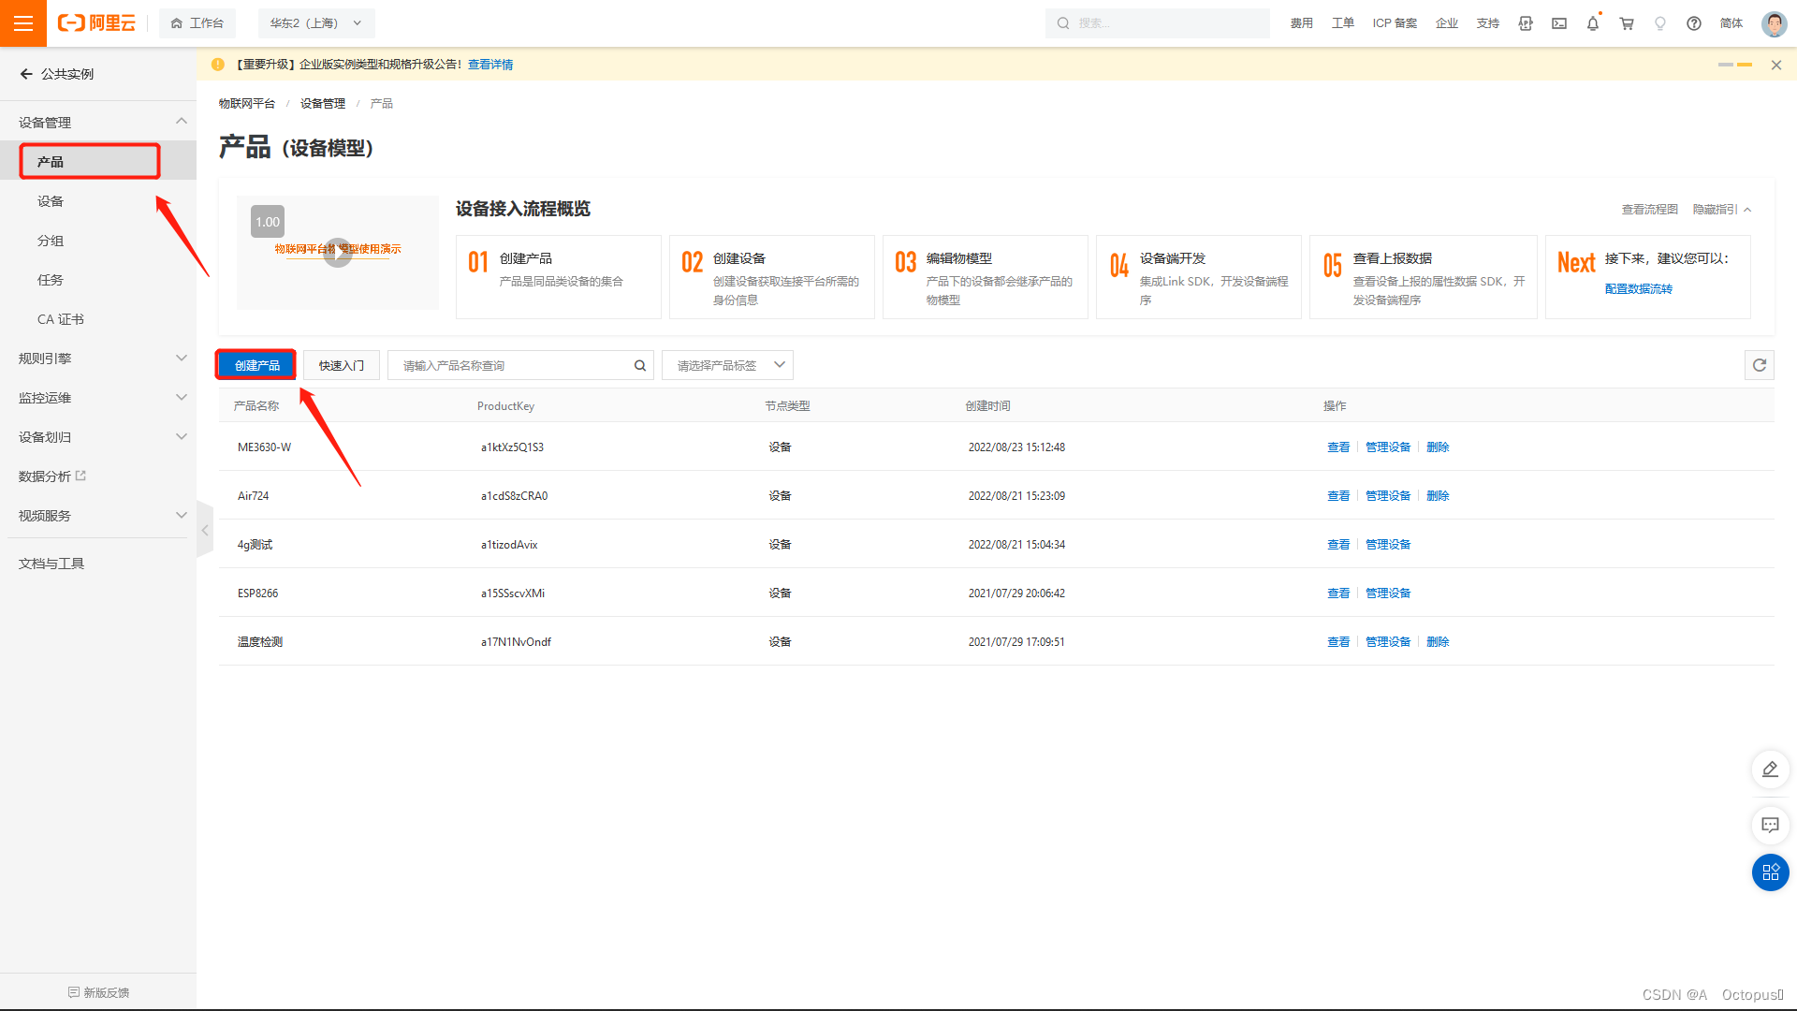The image size is (1797, 1011).
Task: Select 任务 in the sidebar
Action: [x=51, y=280]
